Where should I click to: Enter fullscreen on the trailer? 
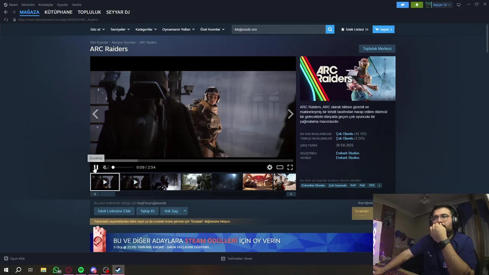pyautogui.click(x=290, y=167)
